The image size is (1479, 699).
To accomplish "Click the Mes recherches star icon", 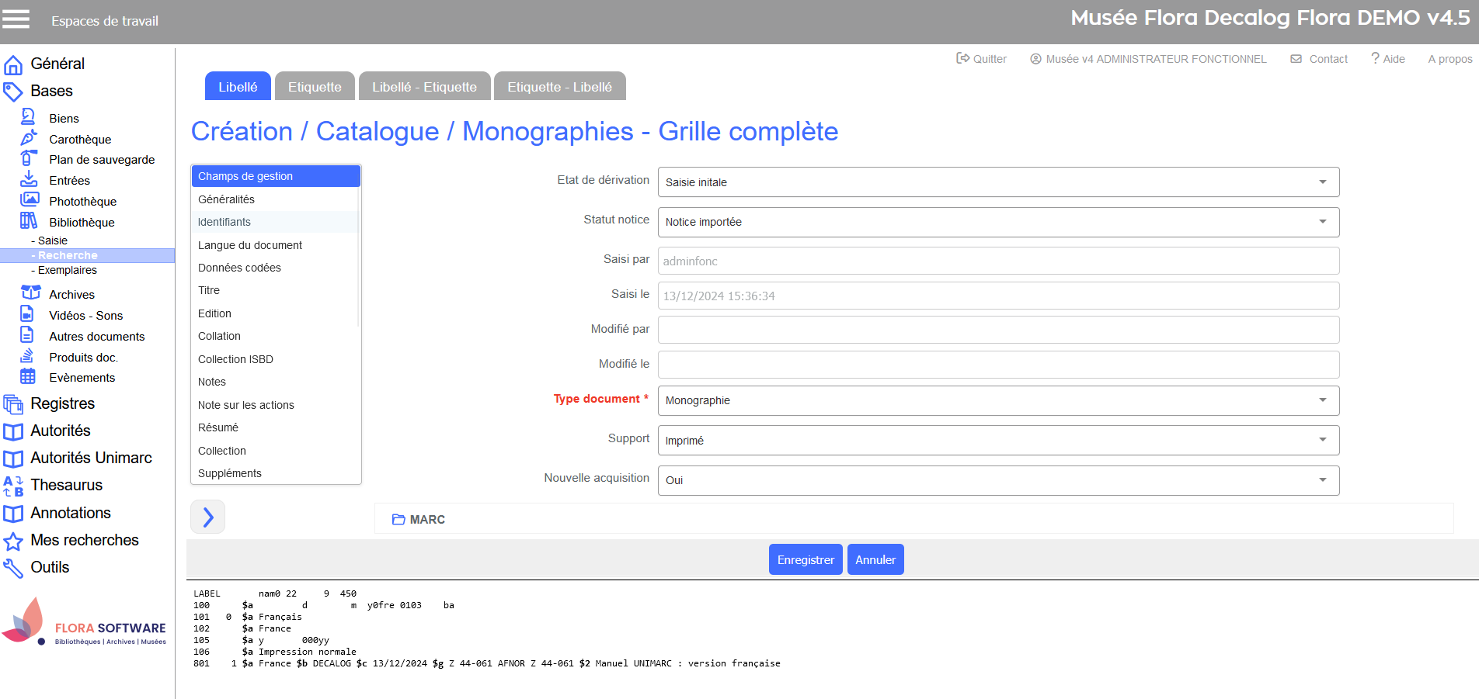I will point(13,541).
